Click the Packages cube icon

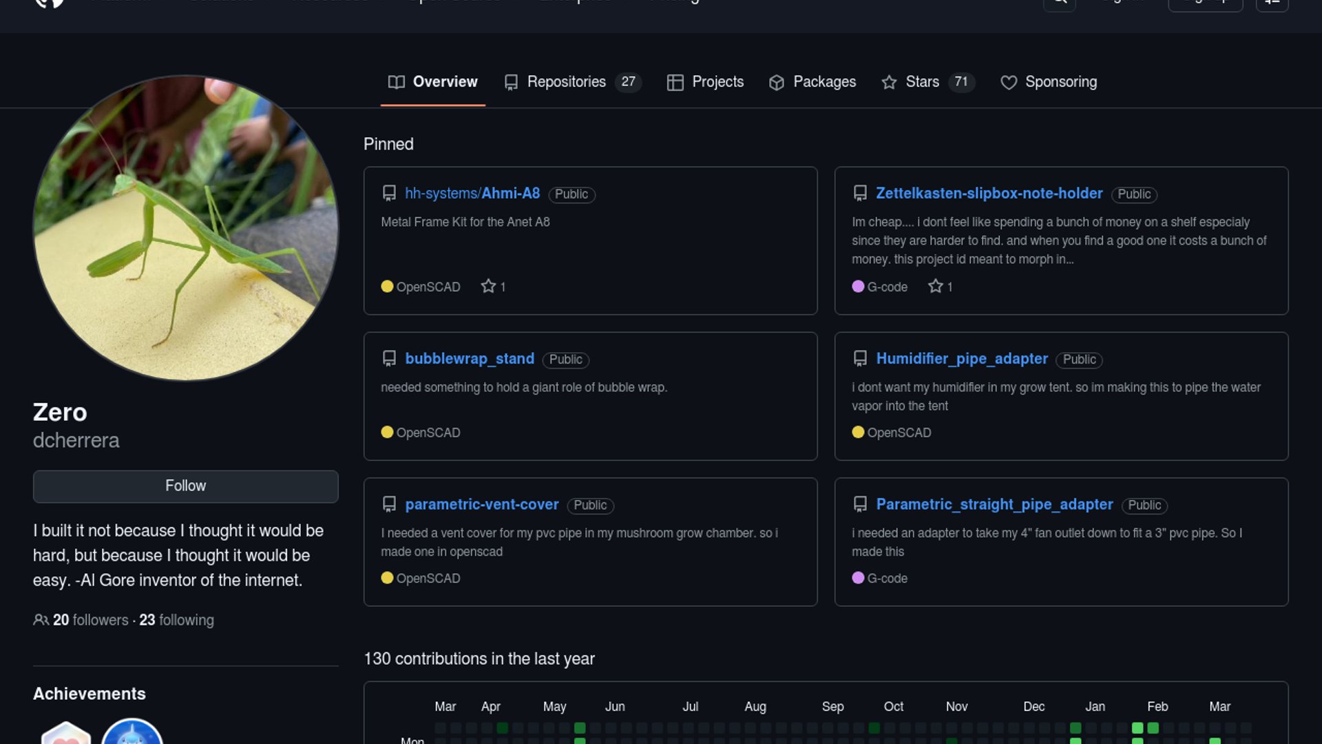click(x=777, y=83)
